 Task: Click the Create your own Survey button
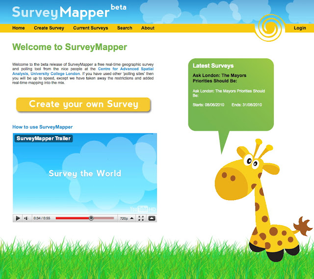[x=83, y=104]
